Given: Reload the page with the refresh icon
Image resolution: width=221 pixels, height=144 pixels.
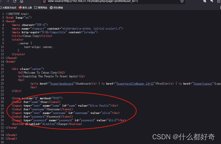Looking at the screenshot, I should [15, 1].
